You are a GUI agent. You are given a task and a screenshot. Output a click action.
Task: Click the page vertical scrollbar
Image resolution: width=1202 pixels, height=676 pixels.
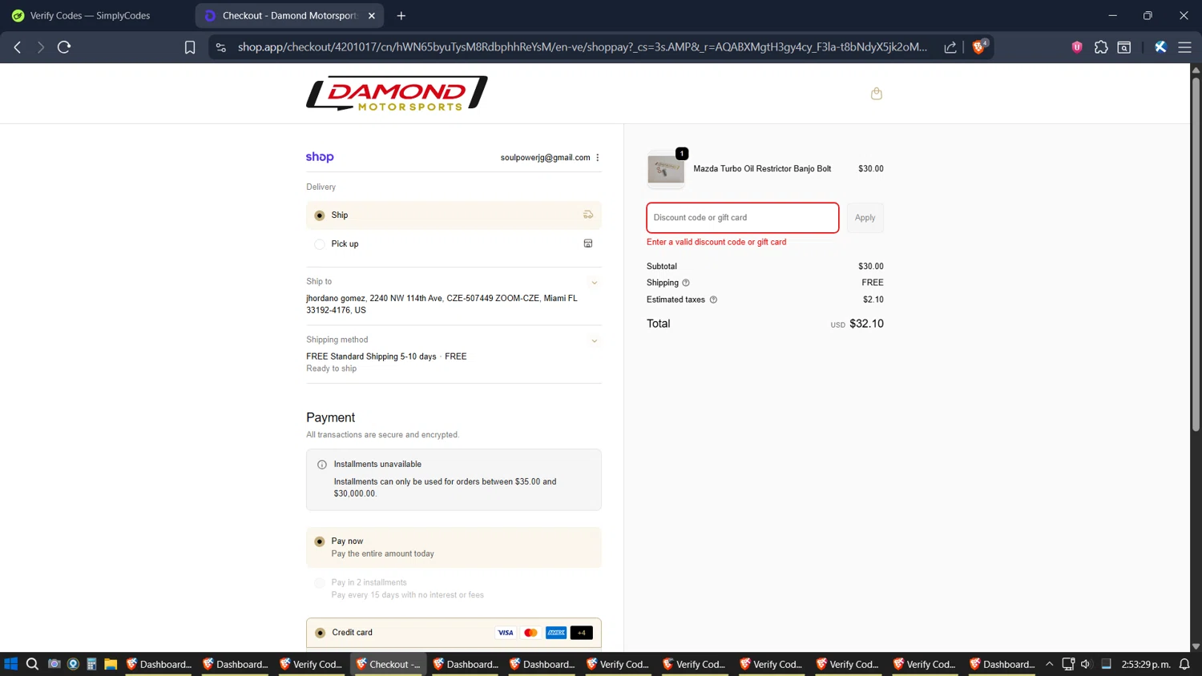1196,256
